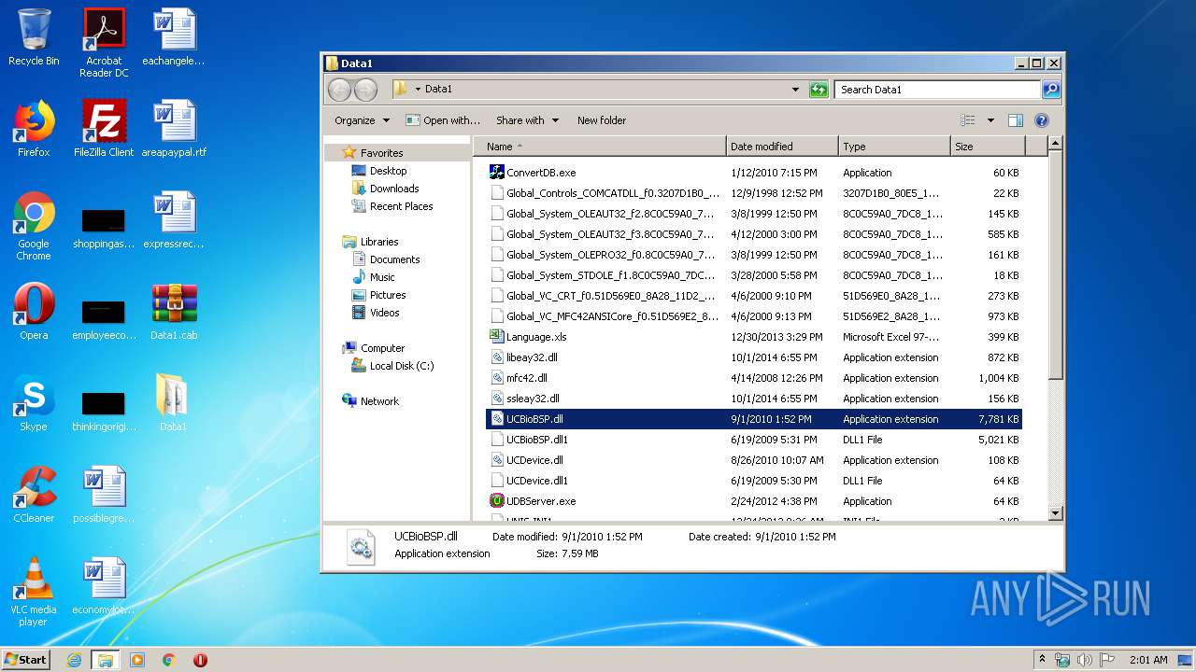Open Local Disk (C:)
The height and width of the screenshot is (672, 1196).
click(392, 366)
